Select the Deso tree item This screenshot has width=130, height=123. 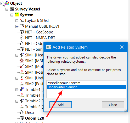30,113
